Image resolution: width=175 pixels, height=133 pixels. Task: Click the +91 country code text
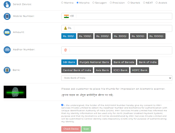(72, 16)
